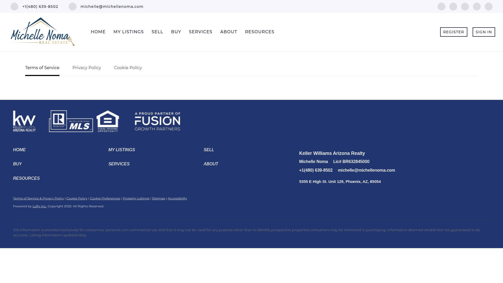This screenshot has height=283, width=503.
Task: Open the BUY menu in top navigation
Action: 176,32
